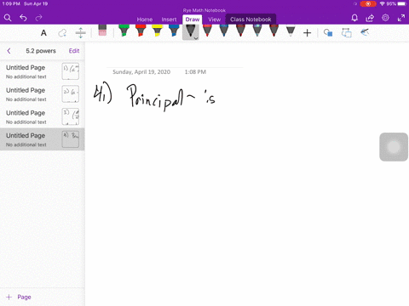
Task: Open the notifications bell
Action: point(354,18)
